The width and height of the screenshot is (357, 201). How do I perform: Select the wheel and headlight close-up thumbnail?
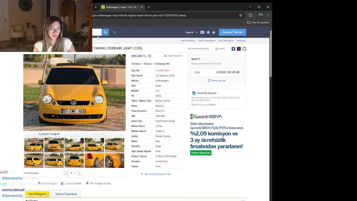tap(114, 161)
